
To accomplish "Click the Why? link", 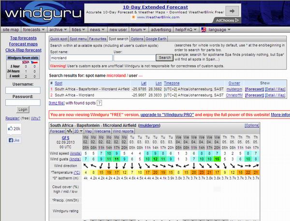I will 35,118.
